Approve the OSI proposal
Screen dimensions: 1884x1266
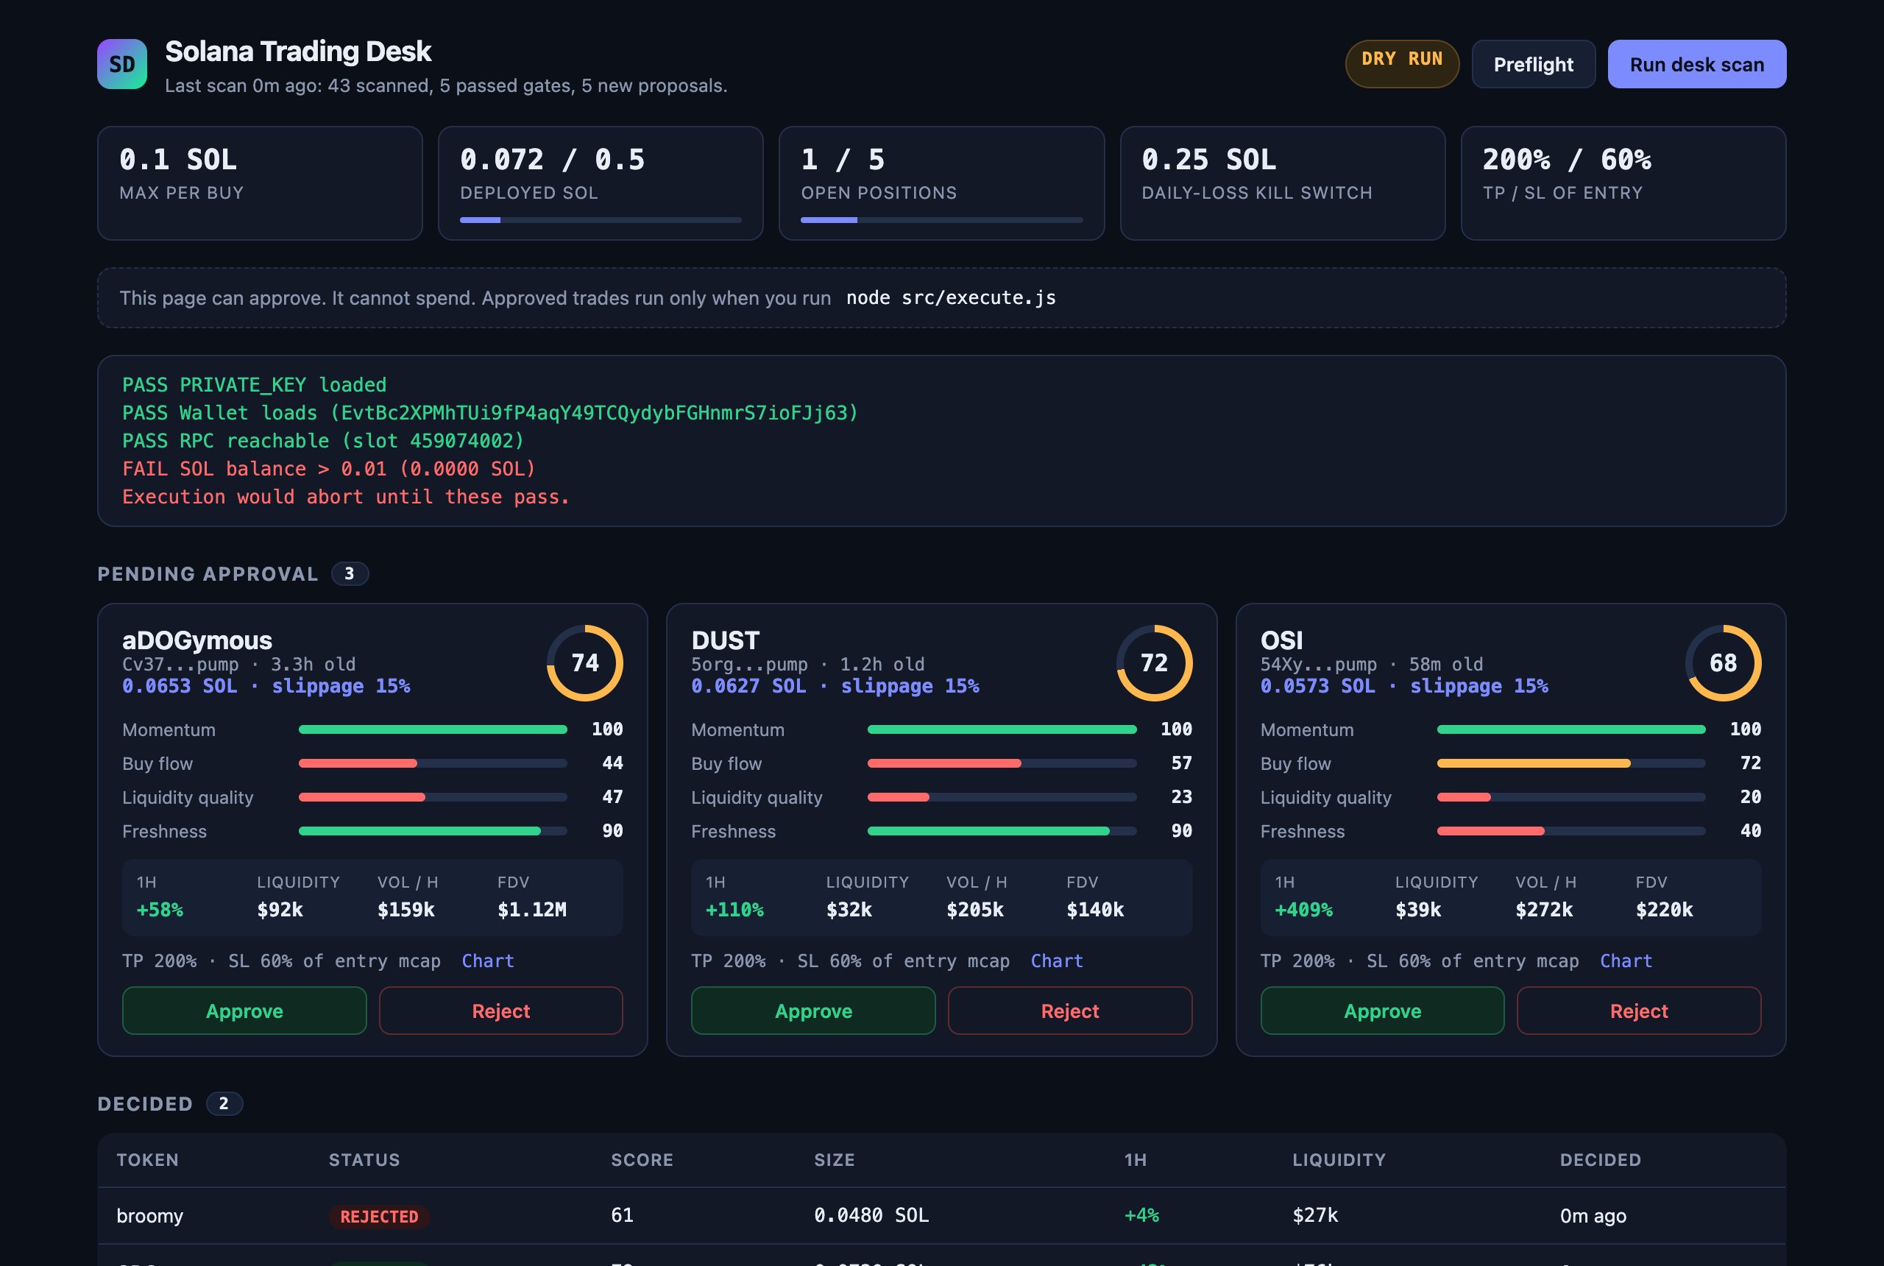coord(1382,1011)
